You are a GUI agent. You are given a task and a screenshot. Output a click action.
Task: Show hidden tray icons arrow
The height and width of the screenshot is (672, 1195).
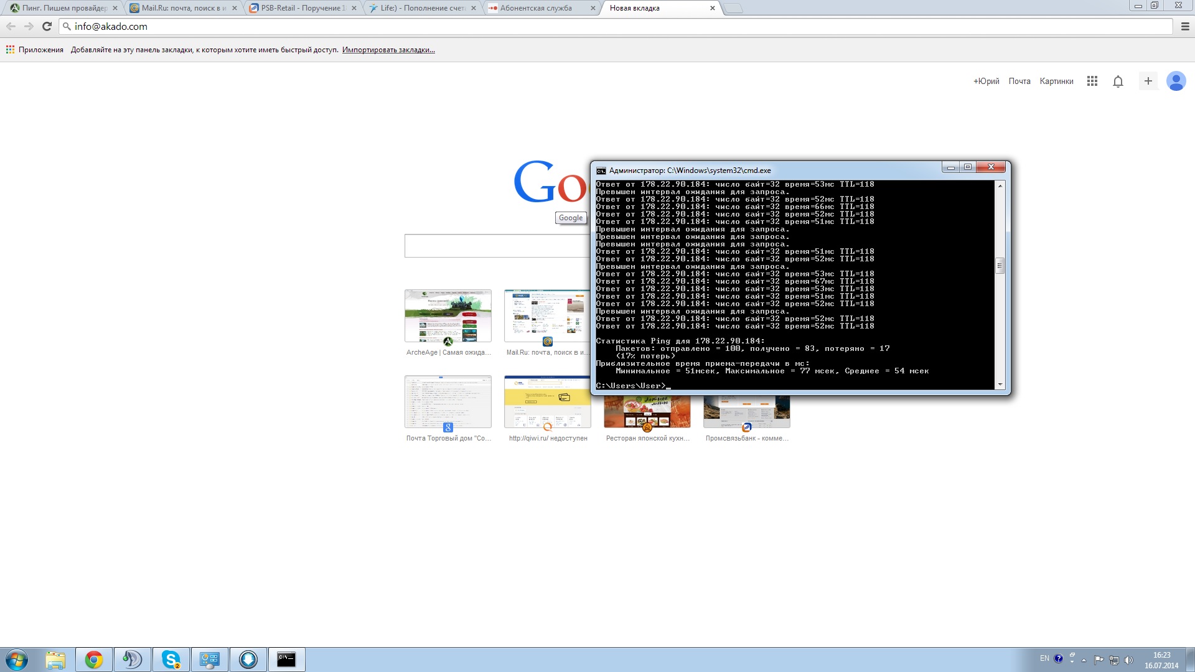[1084, 660]
